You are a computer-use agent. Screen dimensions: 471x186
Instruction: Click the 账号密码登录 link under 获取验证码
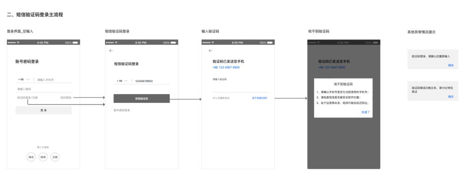pos(122,110)
